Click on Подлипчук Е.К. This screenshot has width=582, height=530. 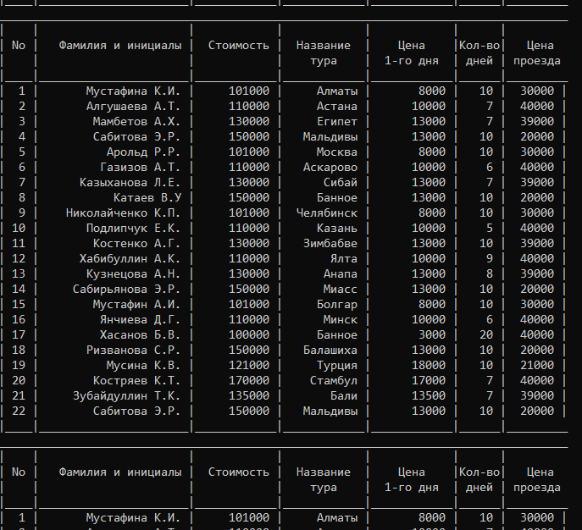133,228
